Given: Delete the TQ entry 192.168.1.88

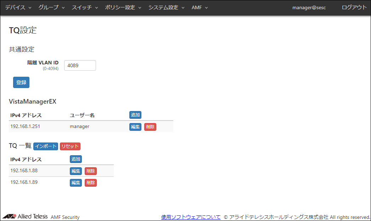Looking at the screenshot, I should click(91, 171).
